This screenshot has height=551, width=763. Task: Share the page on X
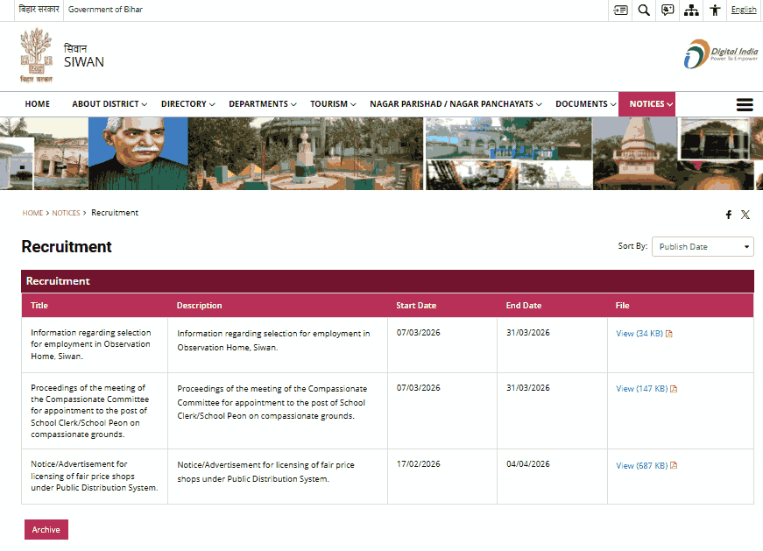(745, 215)
